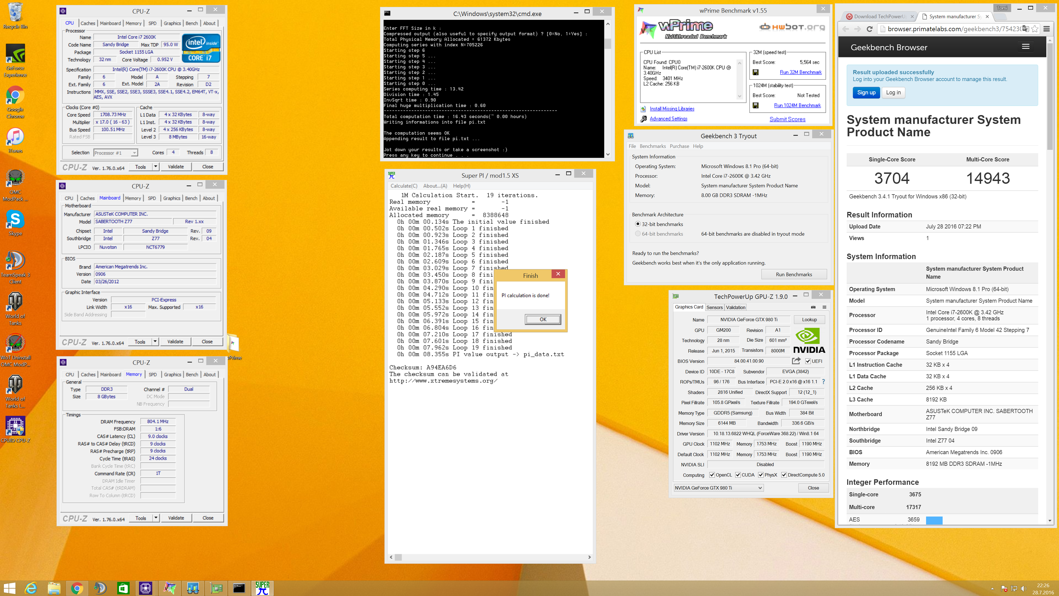
Task: Open Advanced Settings link in wPrime
Action: (668, 119)
